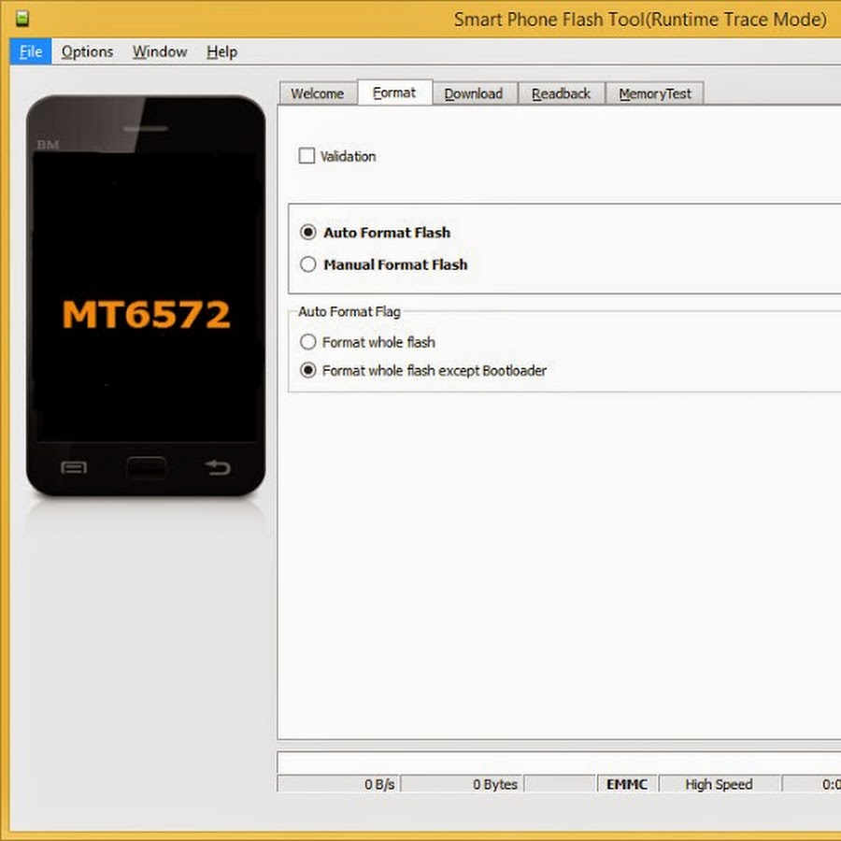This screenshot has width=841, height=841.
Task: Open the MemoryTest tab
Action: click(x=655, y=93)
